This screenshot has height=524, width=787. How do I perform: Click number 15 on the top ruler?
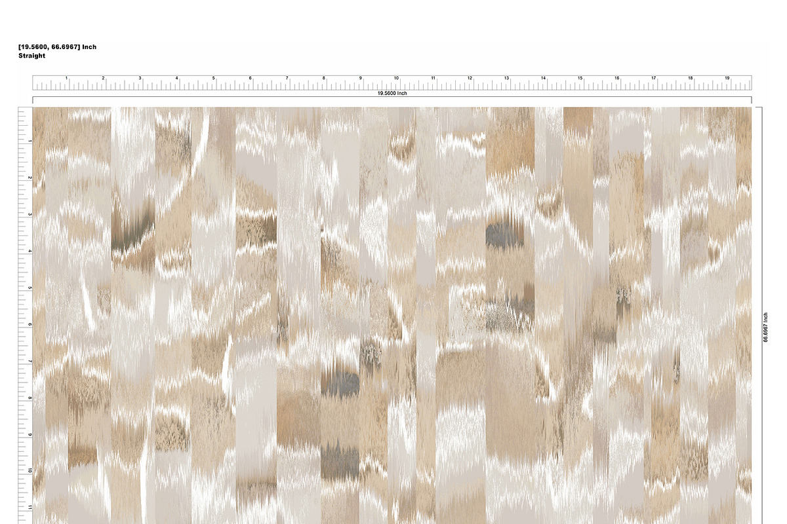click(580, 79)
